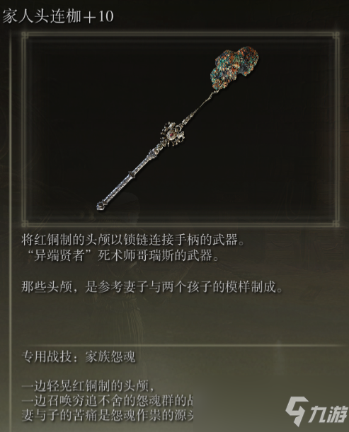349x432 pixels.
Task: Click the bottom-left ornamental frame corner
Action: [x=25, y=223]
